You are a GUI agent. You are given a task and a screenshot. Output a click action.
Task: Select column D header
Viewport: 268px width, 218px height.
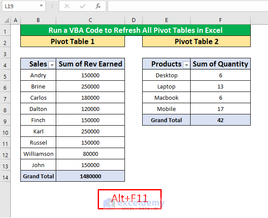[x=134, y=20]
